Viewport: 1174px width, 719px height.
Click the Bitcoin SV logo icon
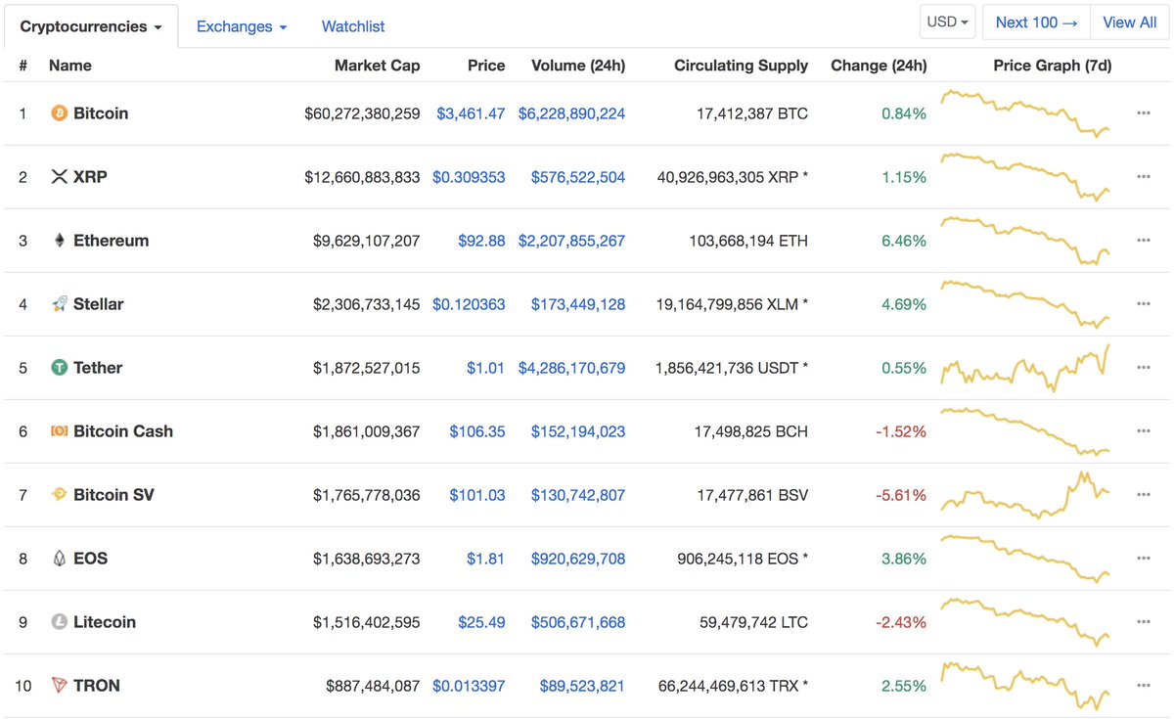59,495
